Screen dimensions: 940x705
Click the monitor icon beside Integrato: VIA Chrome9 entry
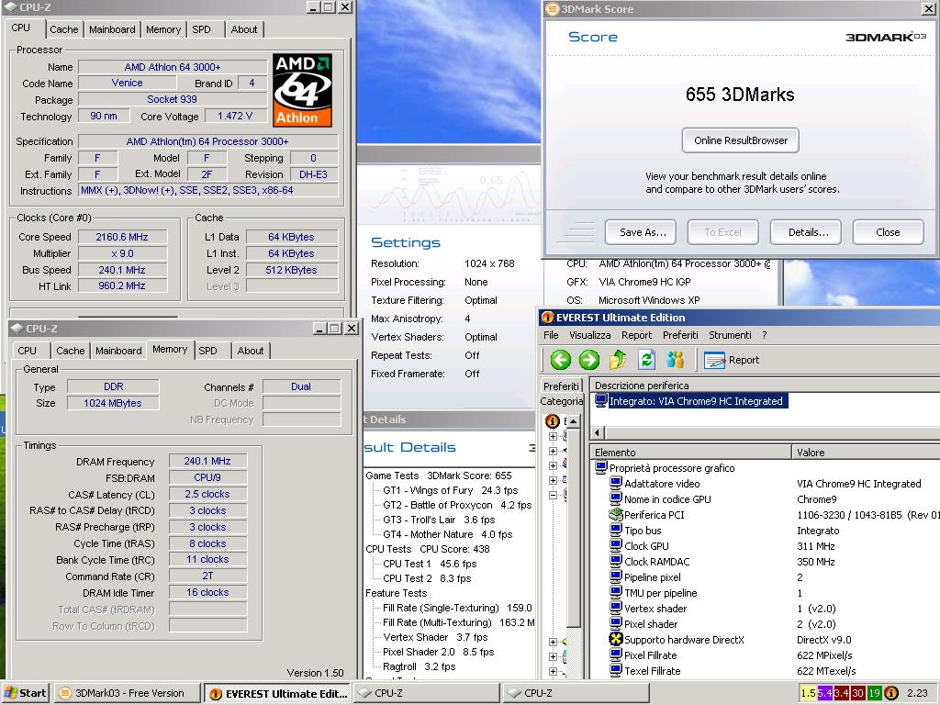pos(601,400)
